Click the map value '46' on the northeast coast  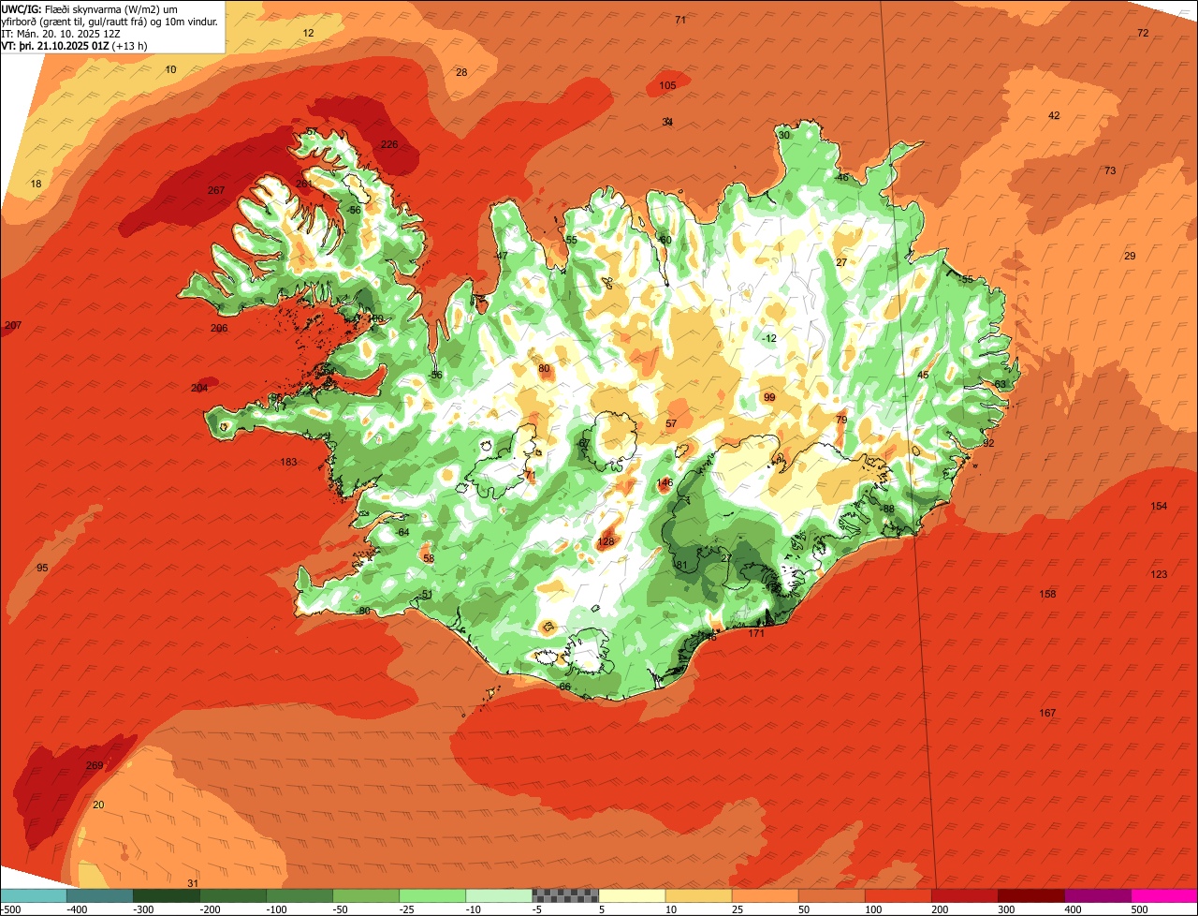[x=842, y=177]
